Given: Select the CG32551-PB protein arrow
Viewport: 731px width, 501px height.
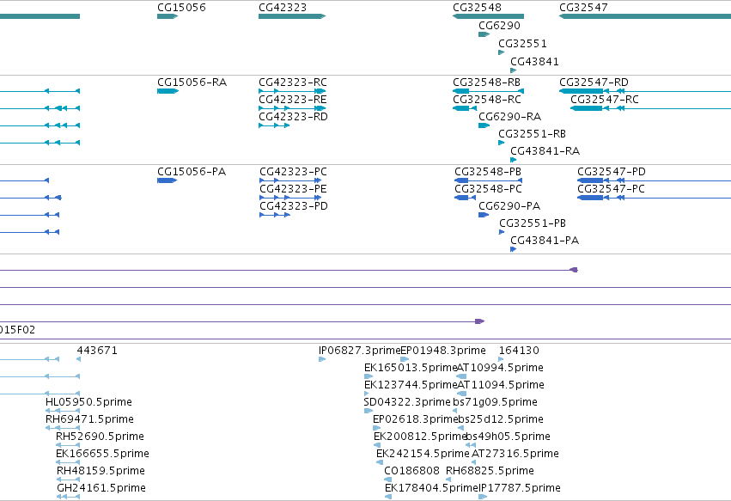Looking at the screenshot, I should [x=502, y=232].
